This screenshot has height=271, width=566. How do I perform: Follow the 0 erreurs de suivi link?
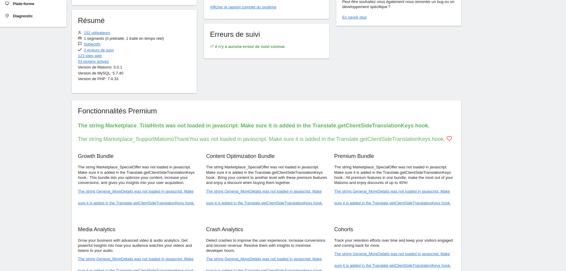(x=99, y=50)
